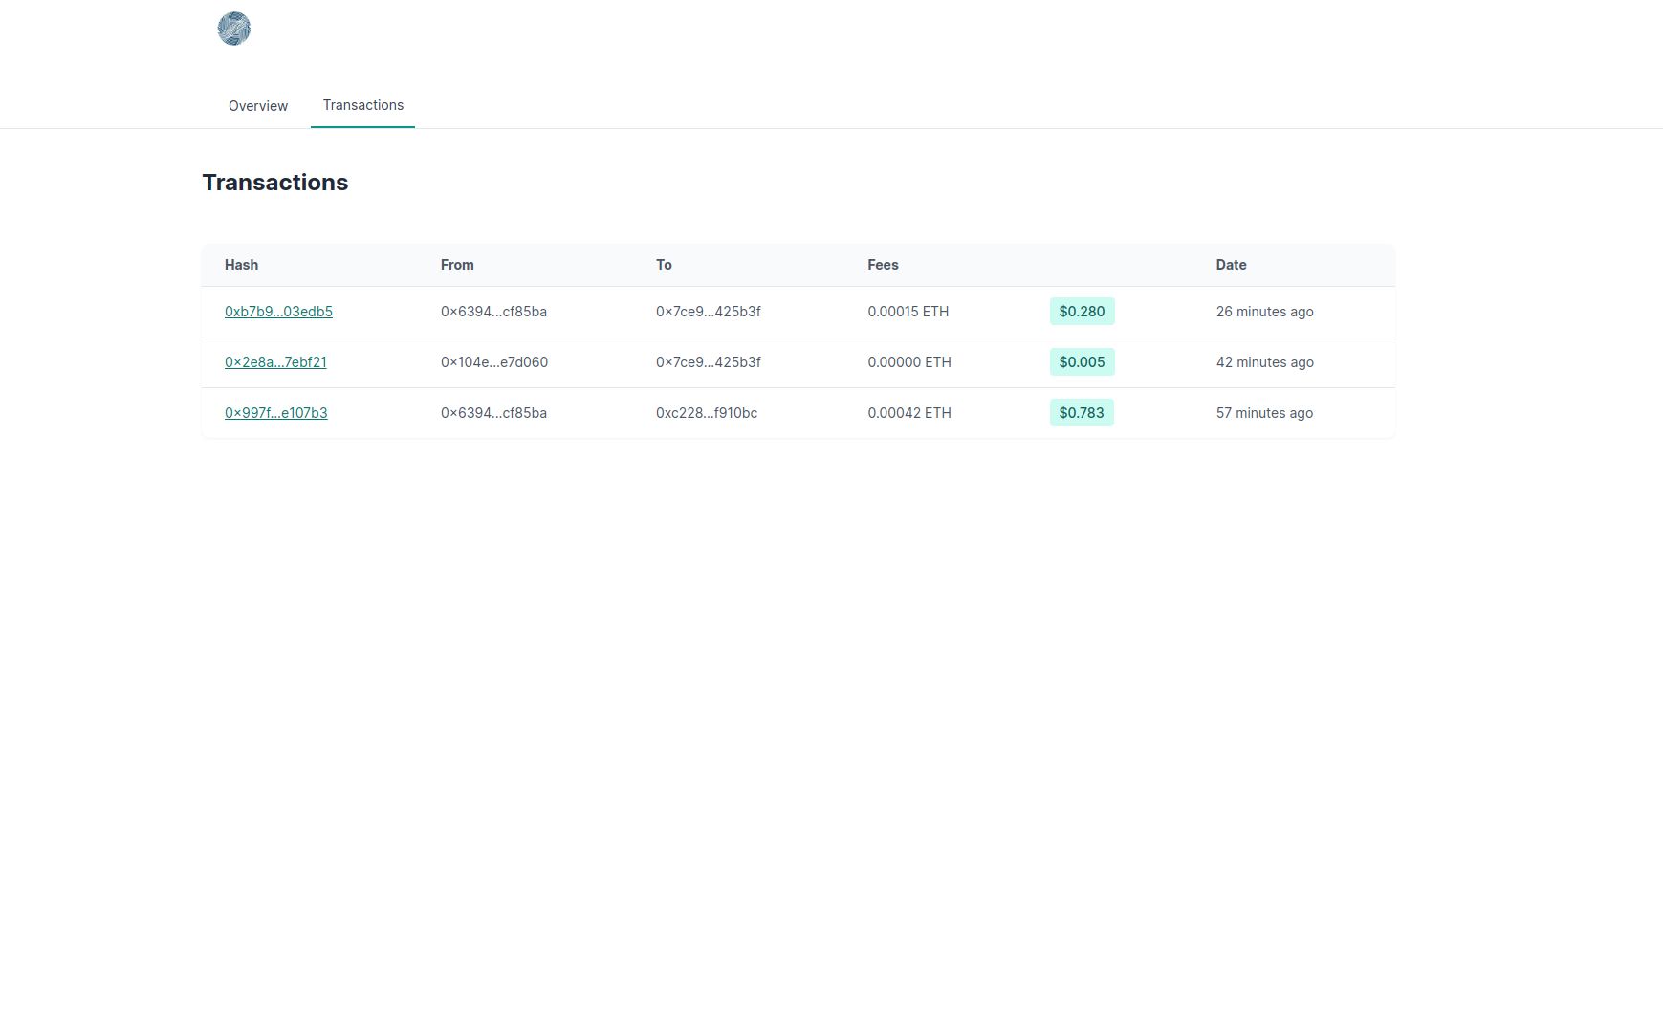Click the $0.783 fee badge

tap(1082, 413)
